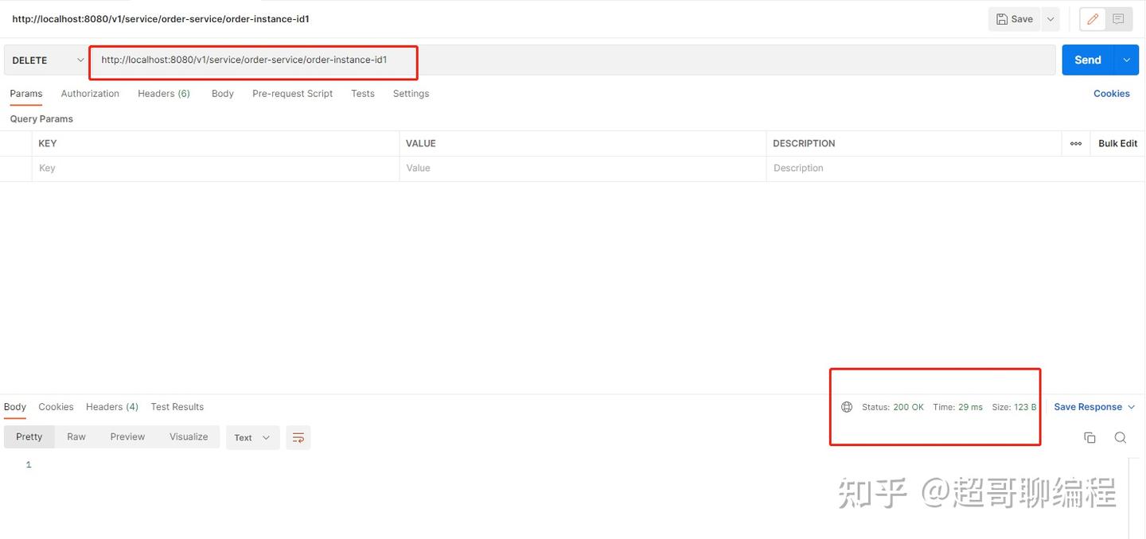Click the Cookies link

[1111, 94]
